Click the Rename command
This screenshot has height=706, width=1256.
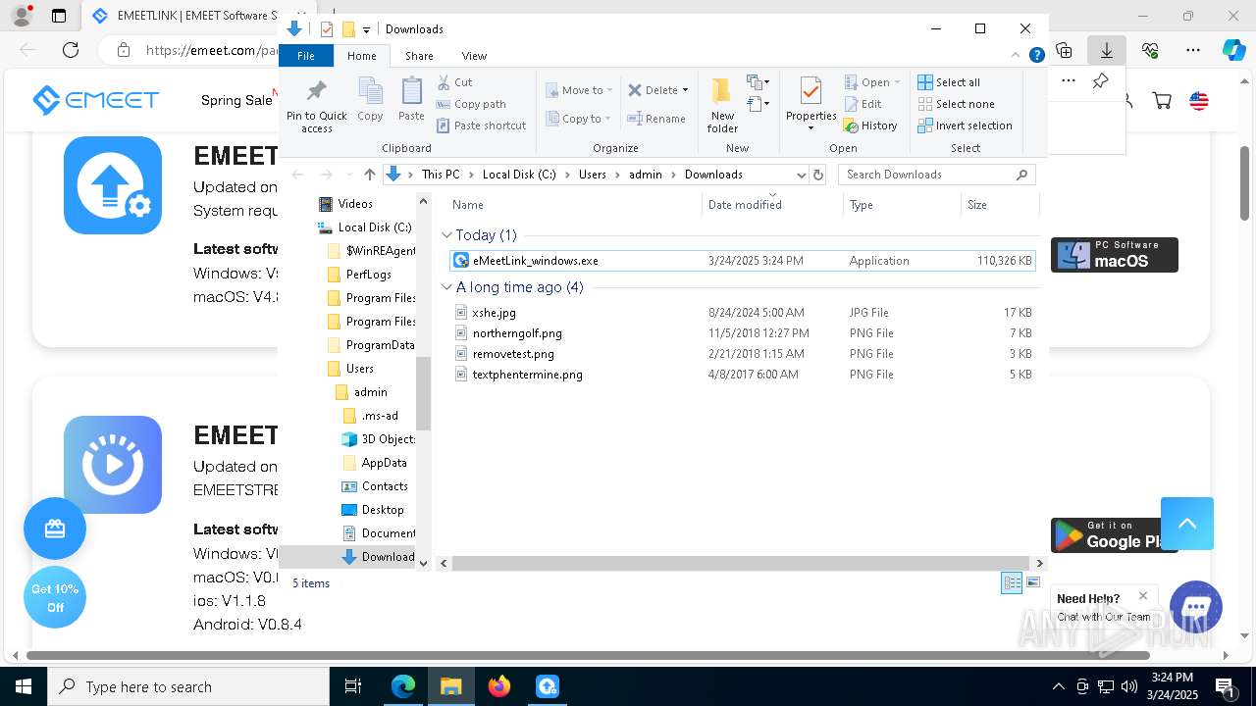(x=656, y=119)
